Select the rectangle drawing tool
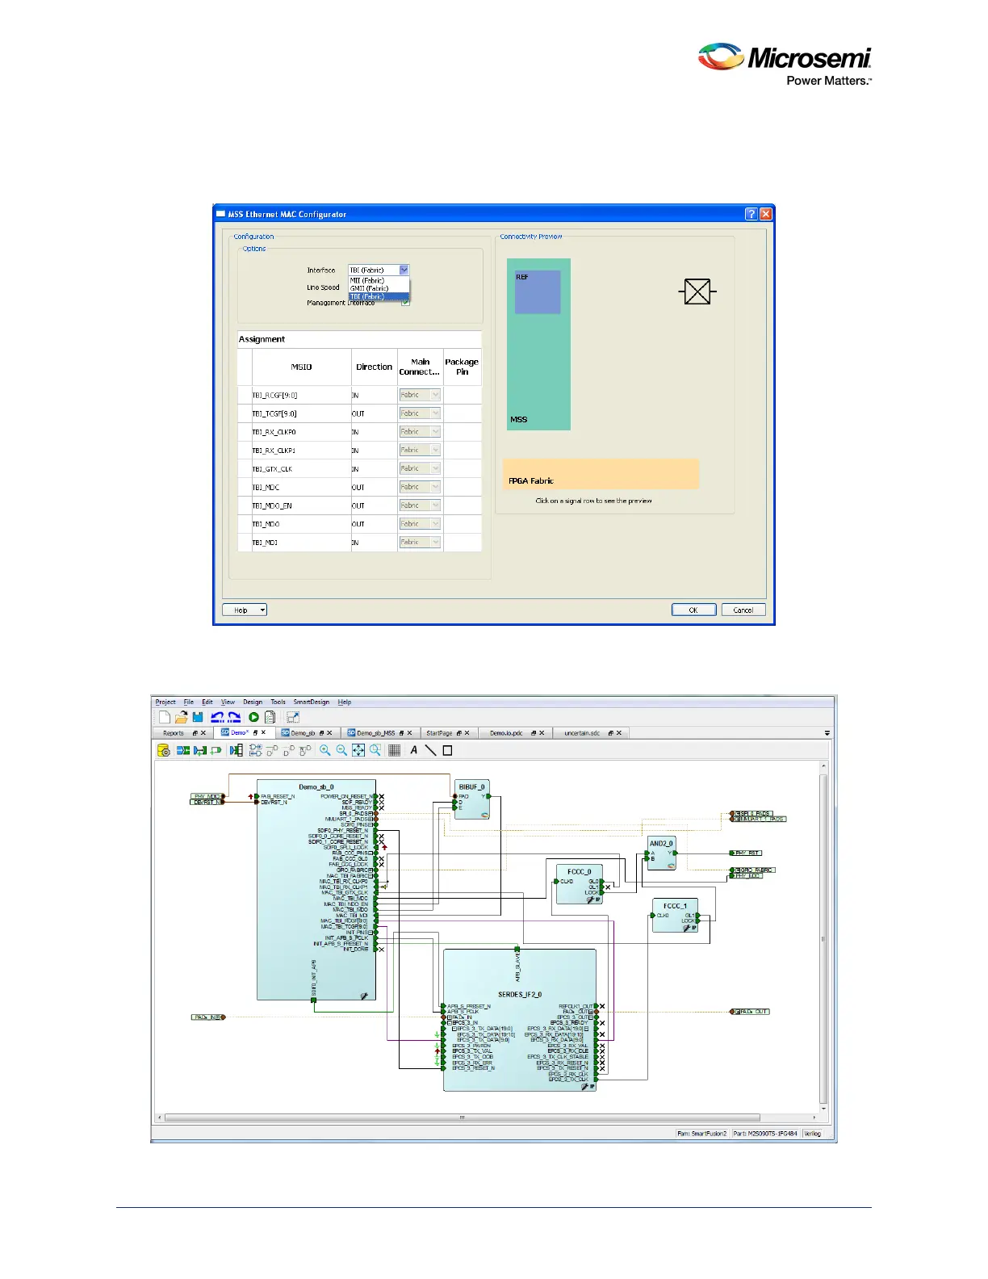988x1279 pixels. click(447, 750)
